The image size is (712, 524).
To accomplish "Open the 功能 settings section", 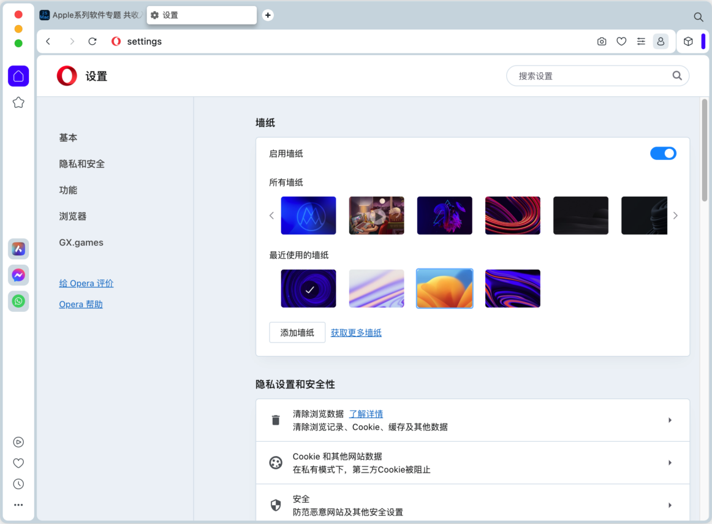I will (68, 190).
